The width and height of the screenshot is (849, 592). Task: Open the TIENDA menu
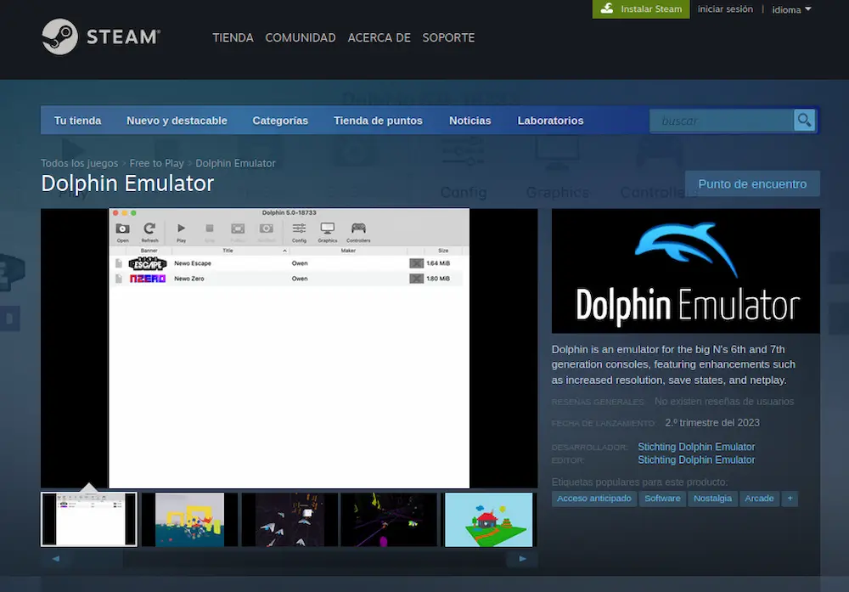tap(233, 37)
